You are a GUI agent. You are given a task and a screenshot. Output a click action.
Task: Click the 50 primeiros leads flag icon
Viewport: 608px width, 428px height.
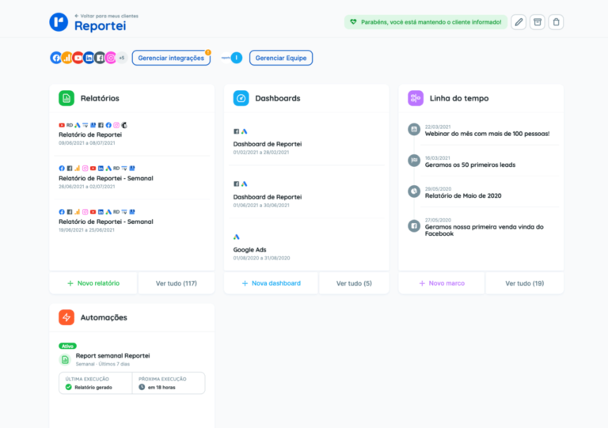(x=414, y=161)
